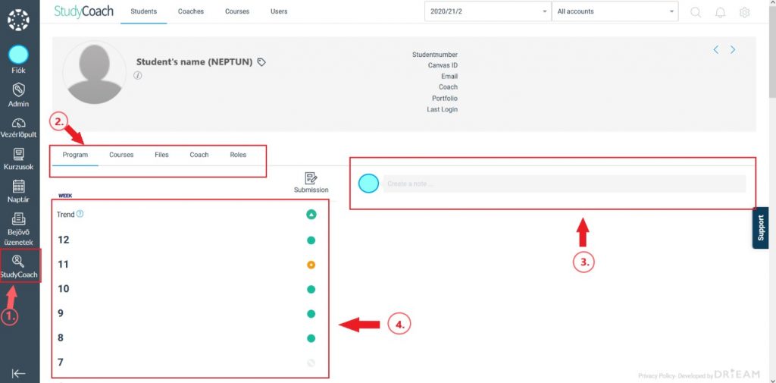The image size is (776, 383).
Task: Click the info icon under student's name
Action: (138, 75)
